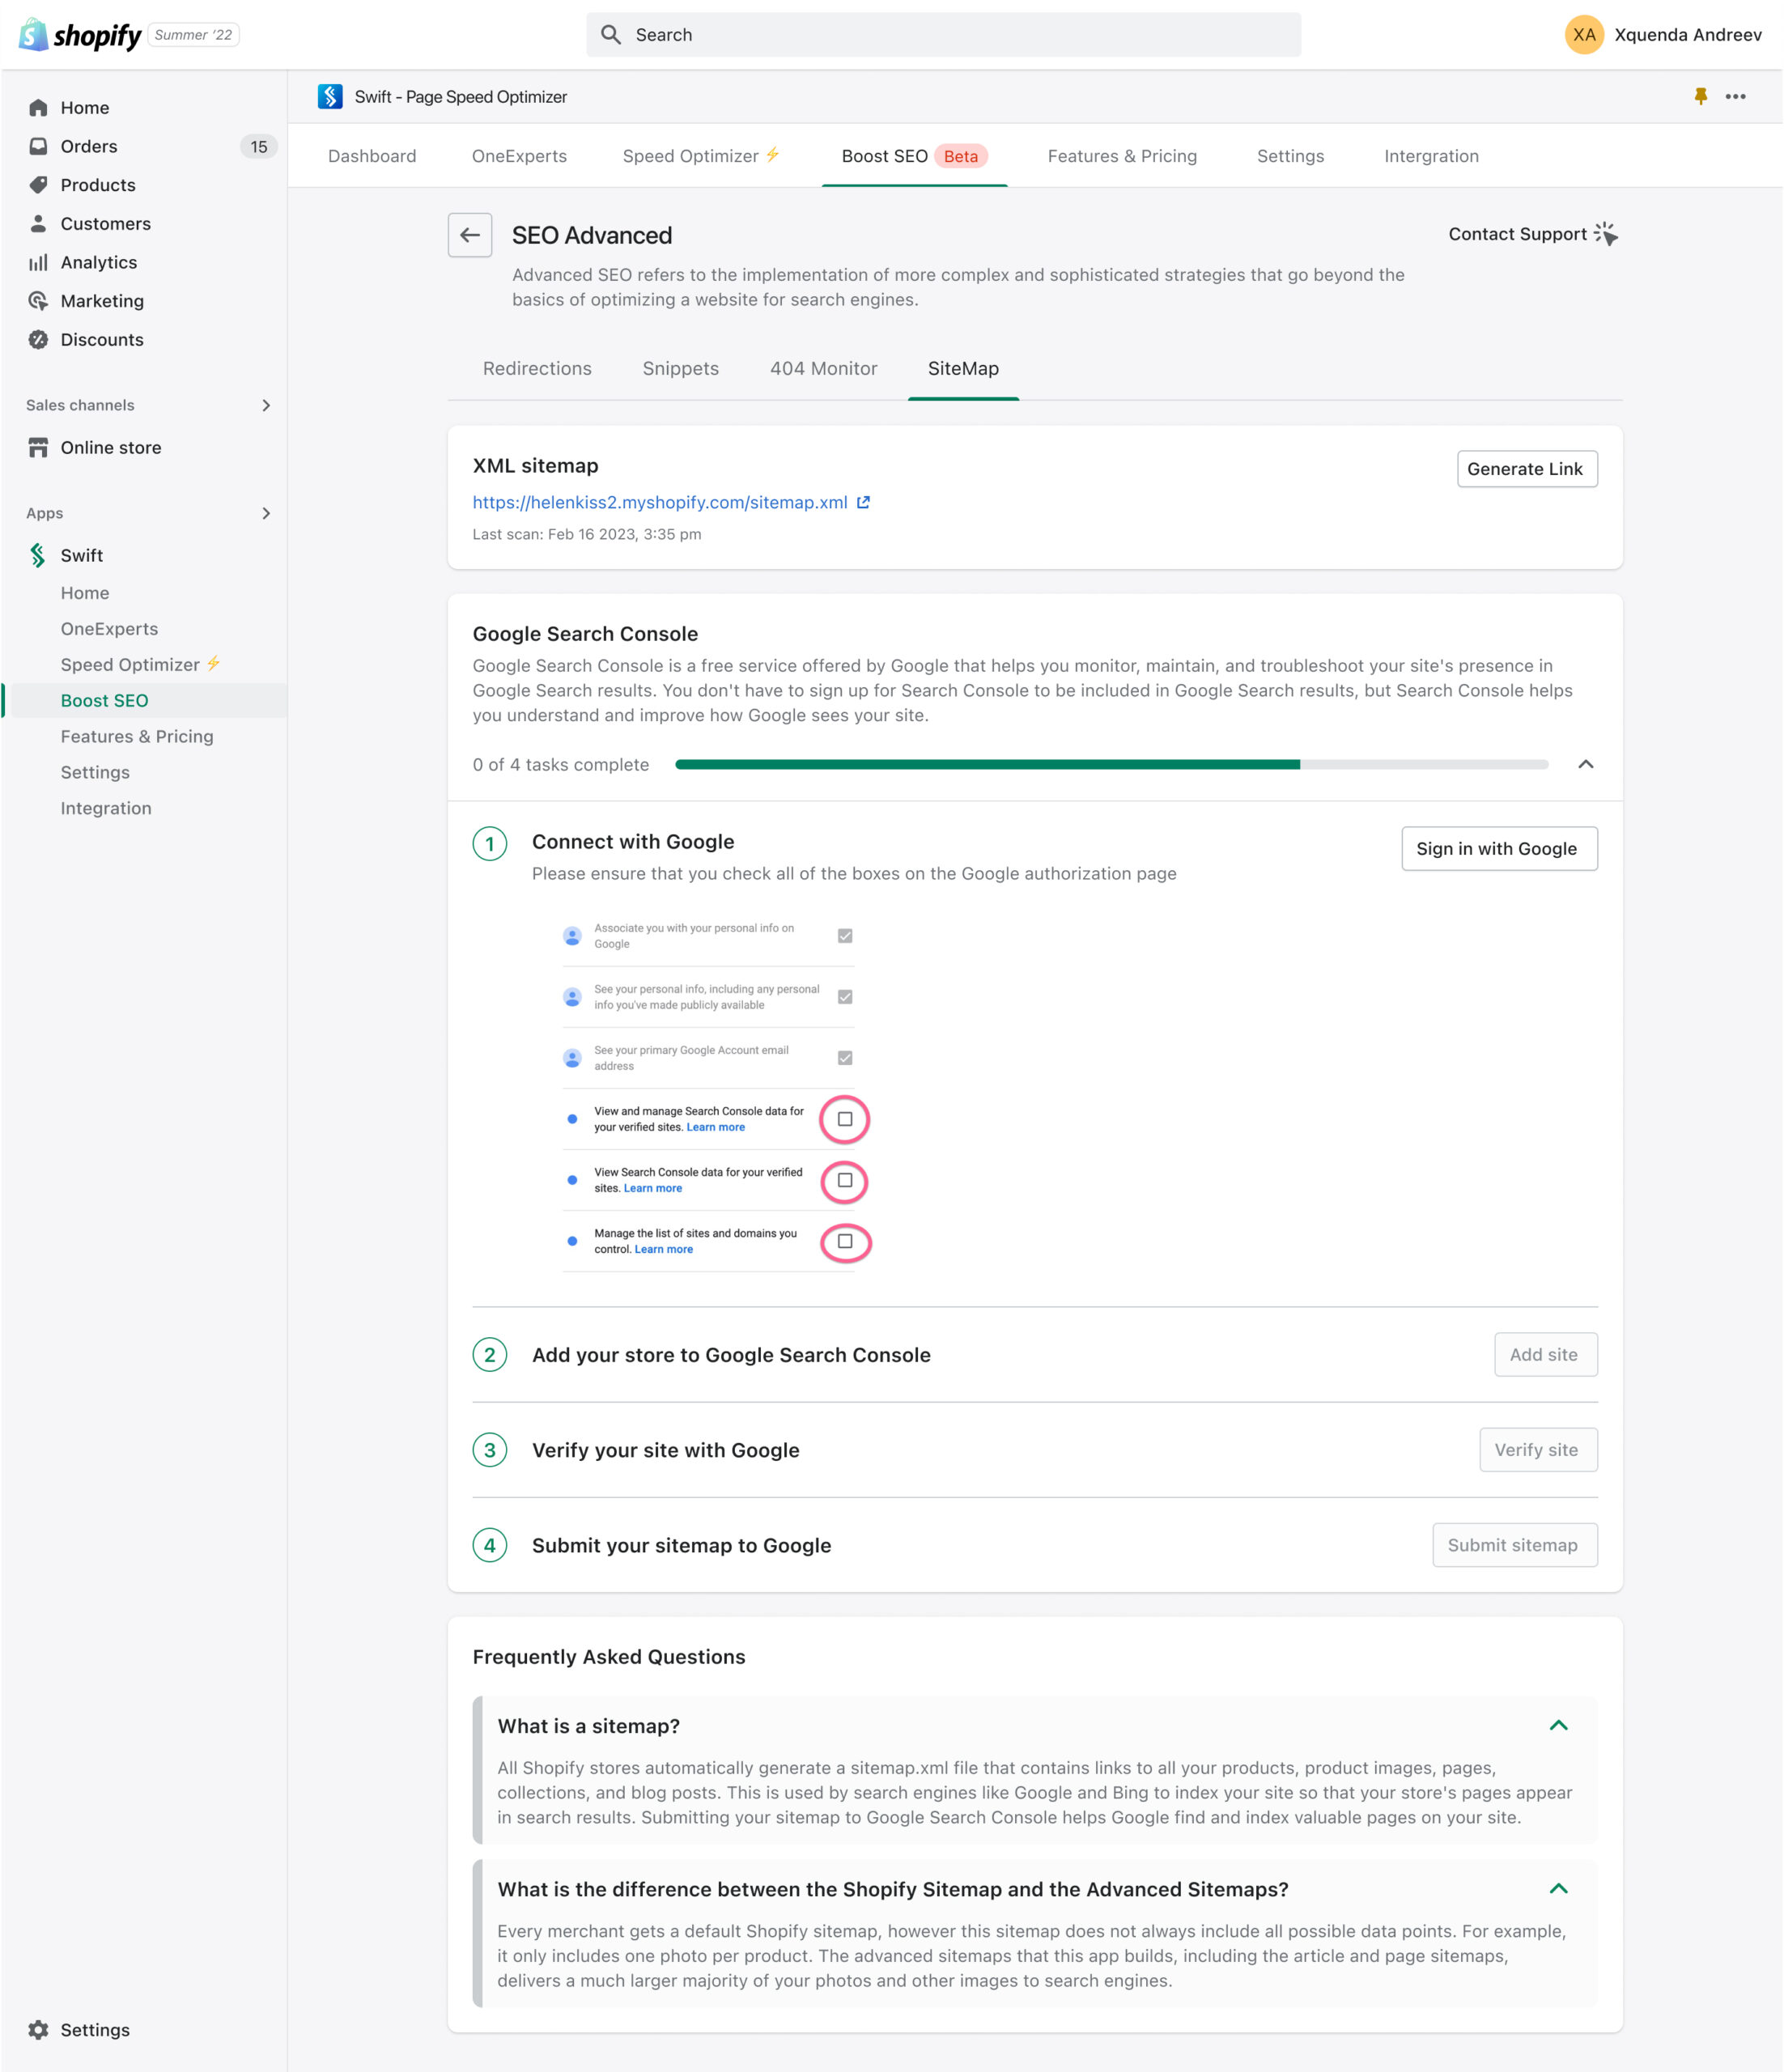
Task: Click the Sign in with Google button
Action: click(1497, 847)
